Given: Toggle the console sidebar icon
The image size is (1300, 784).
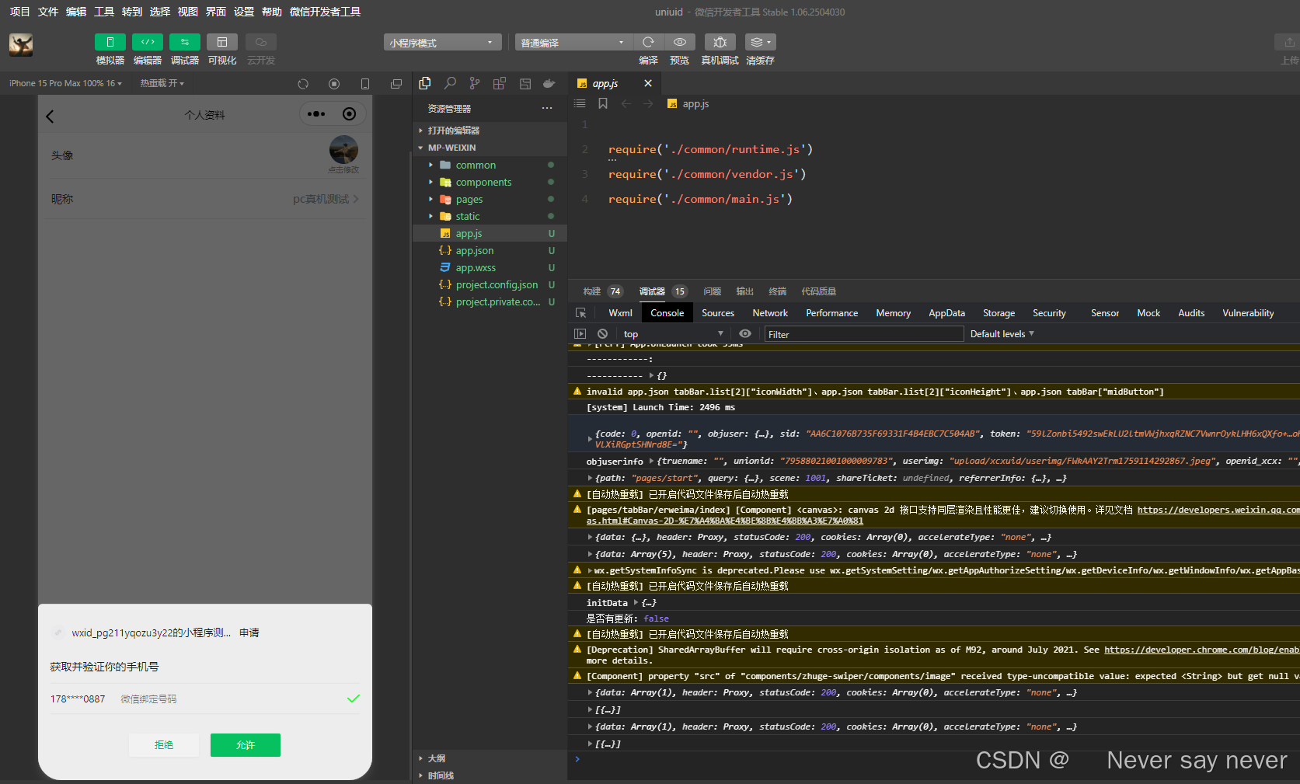Looking at the screenshot, I should 580,333.
